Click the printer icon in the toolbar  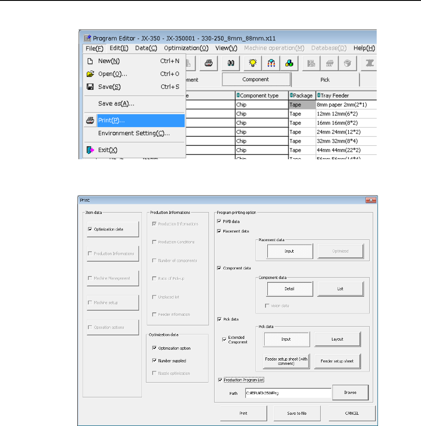tap(209, 63)
